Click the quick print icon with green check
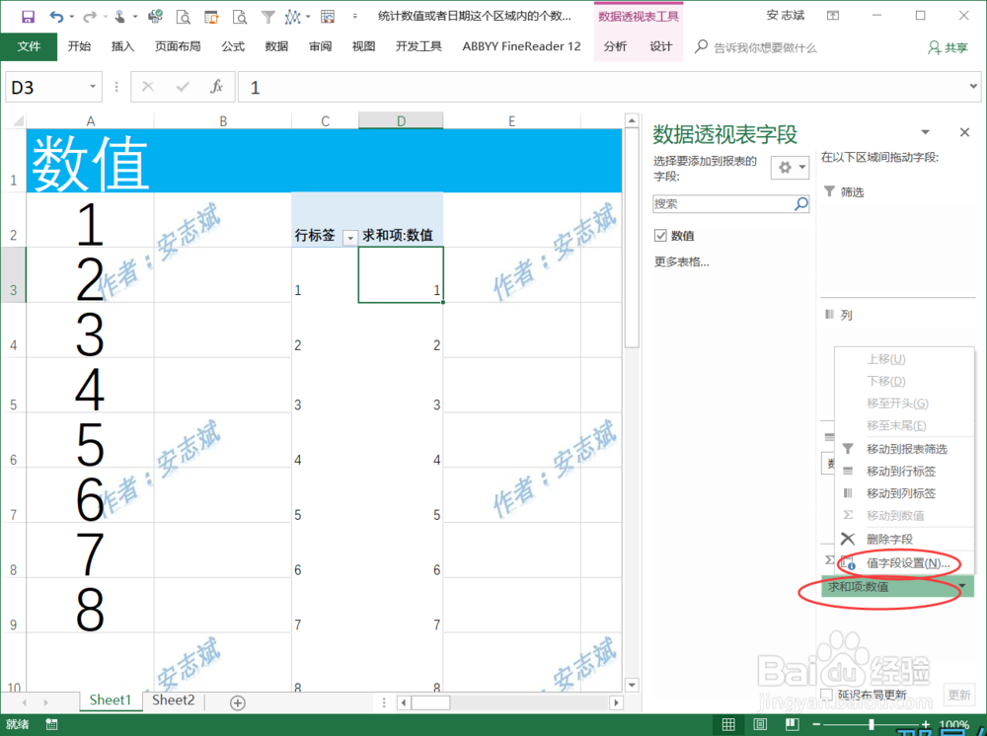Screen dimensions: 987x736 click(x=155, y=17)
